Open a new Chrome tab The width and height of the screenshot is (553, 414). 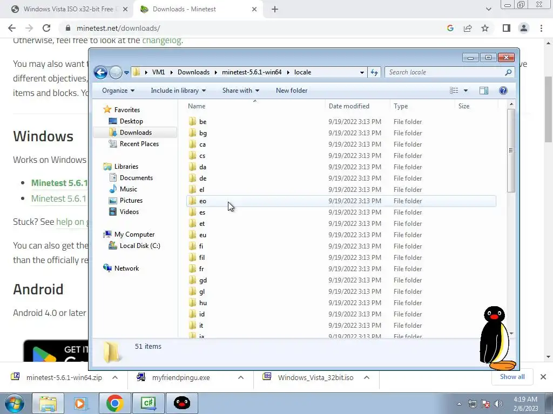[x=275, y=9]
